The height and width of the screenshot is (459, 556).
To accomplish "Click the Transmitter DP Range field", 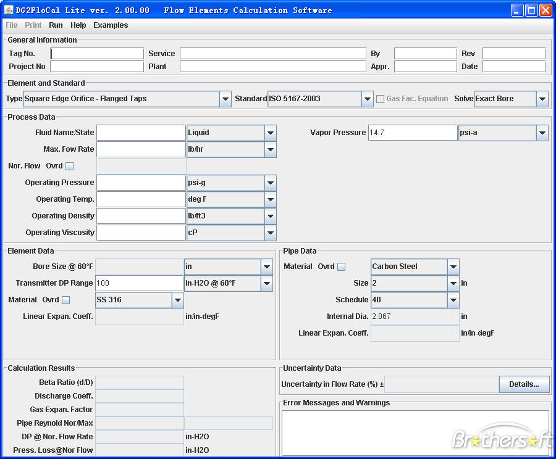I will tap(140, 283).
